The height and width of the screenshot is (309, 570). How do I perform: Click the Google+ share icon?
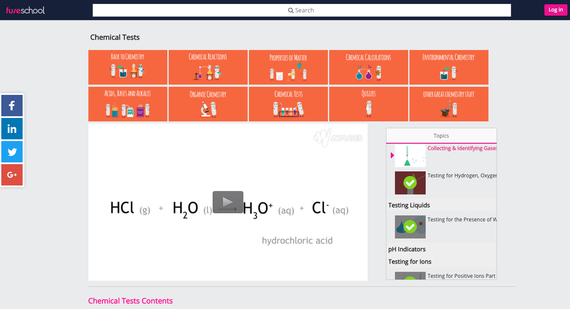tap(12, 175)
